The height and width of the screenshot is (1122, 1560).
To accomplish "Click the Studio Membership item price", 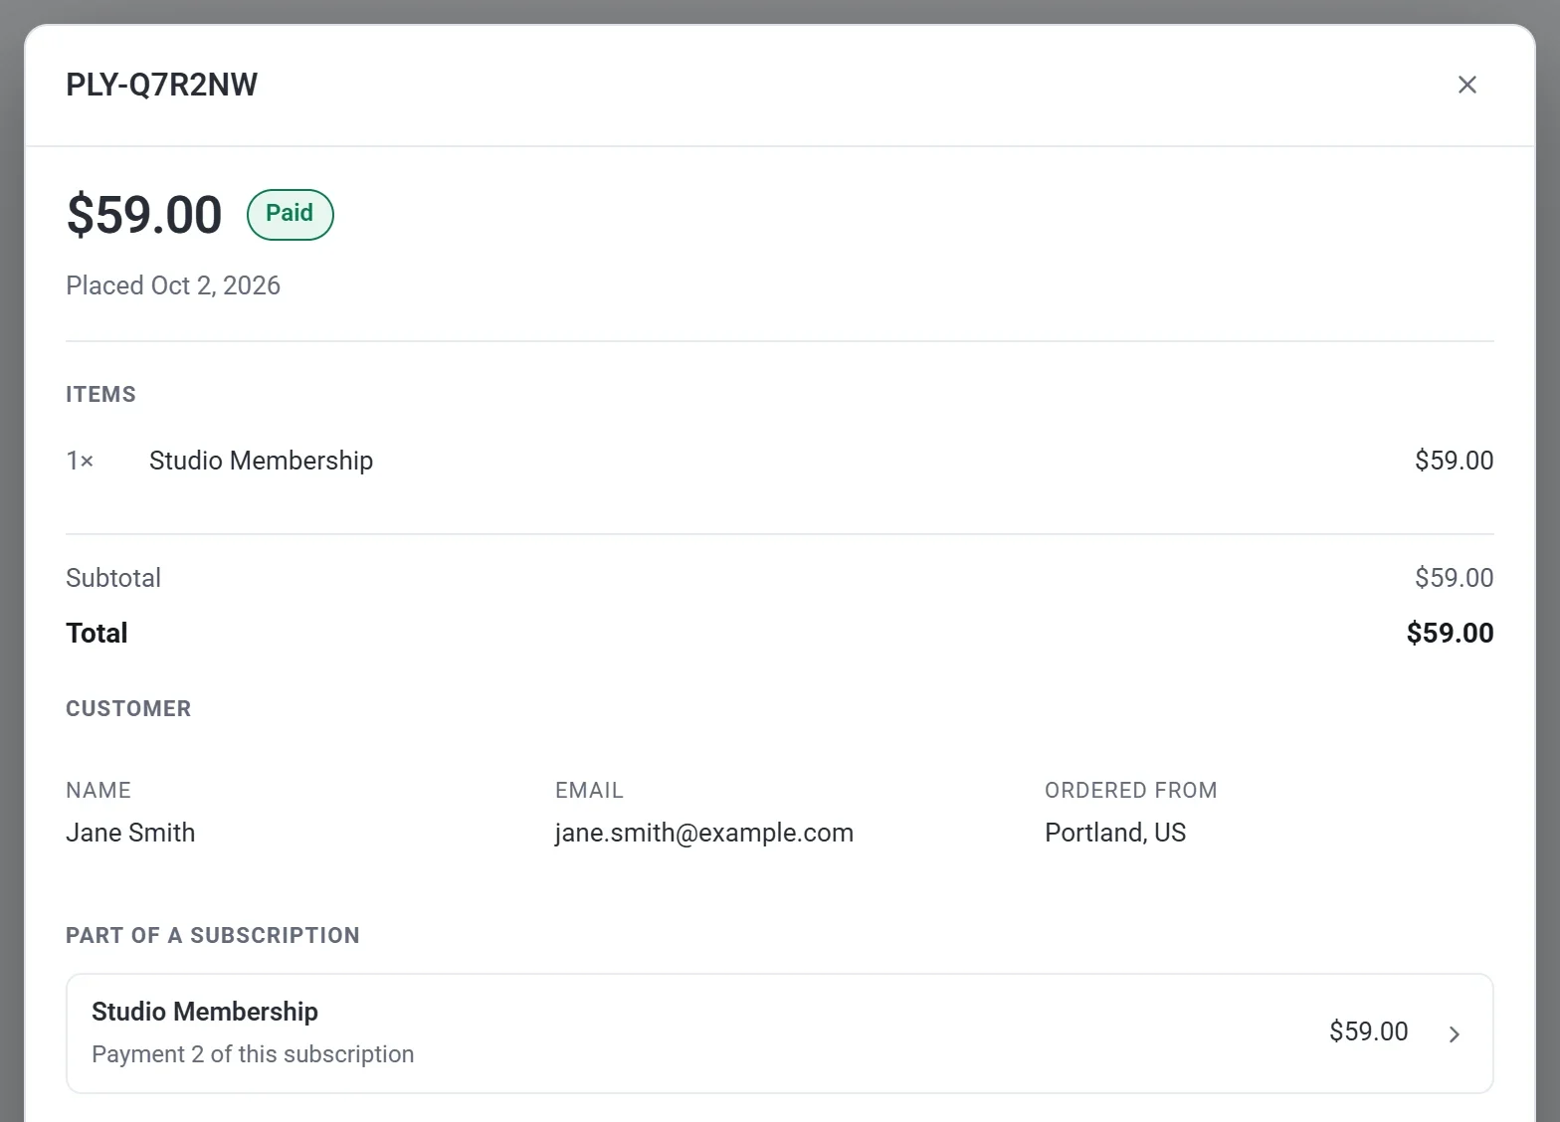I will [1454, 461].
